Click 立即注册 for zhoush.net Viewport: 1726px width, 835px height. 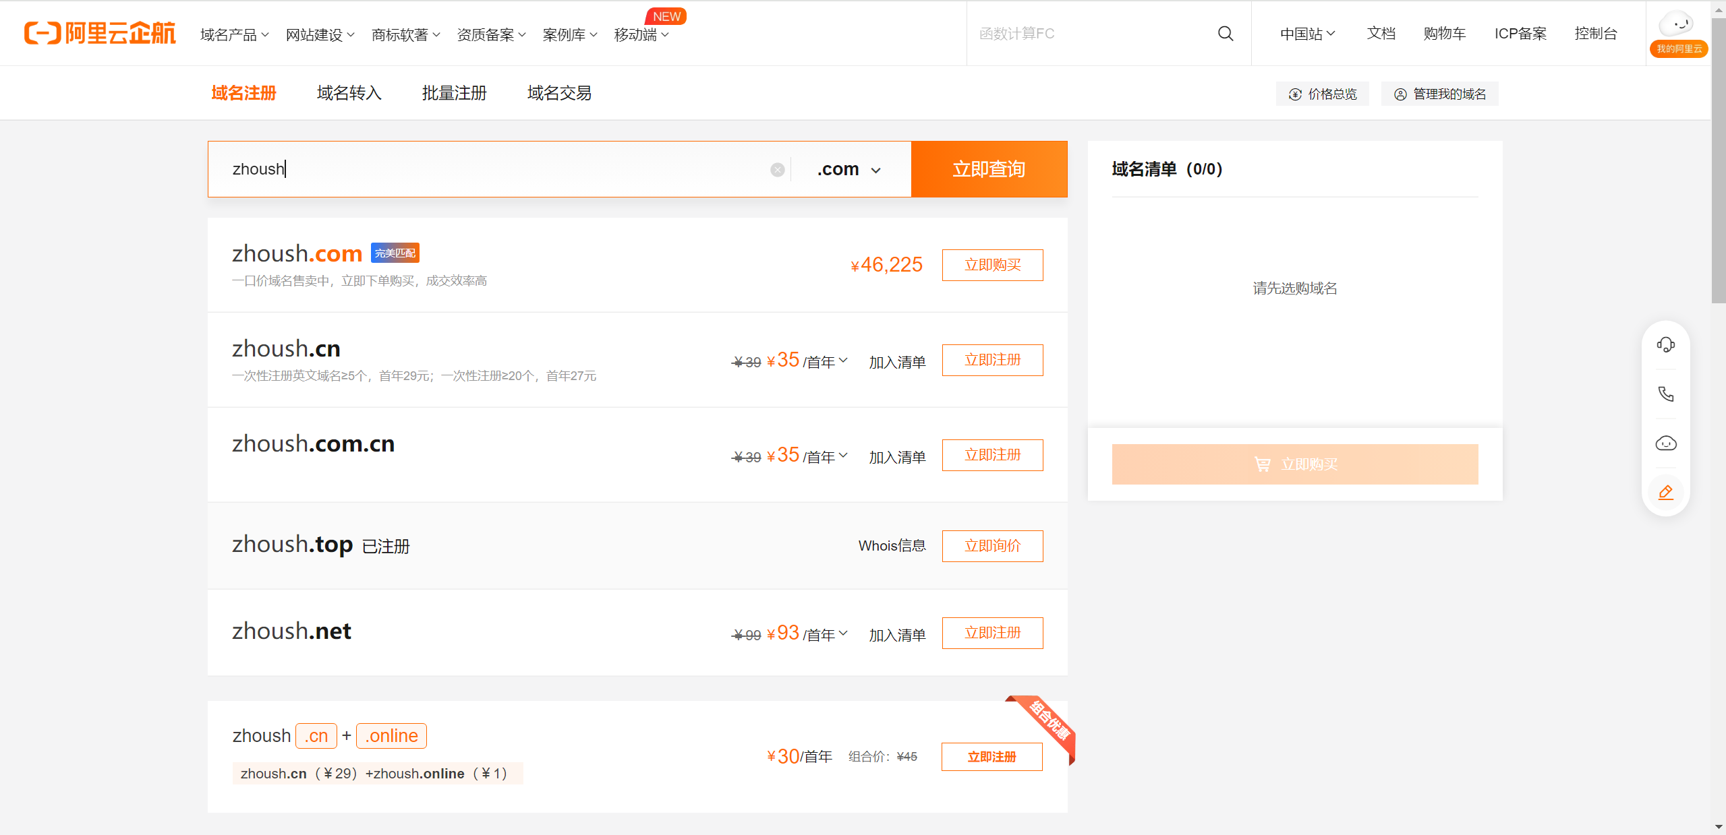point(992,633)
